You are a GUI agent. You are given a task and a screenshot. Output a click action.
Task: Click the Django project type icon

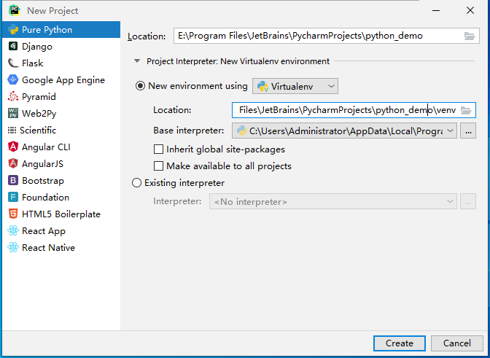pyautogui.click(x=13, y=47)
